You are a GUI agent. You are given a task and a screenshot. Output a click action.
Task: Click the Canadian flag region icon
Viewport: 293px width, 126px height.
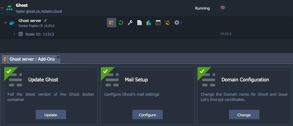pos(222,8)
